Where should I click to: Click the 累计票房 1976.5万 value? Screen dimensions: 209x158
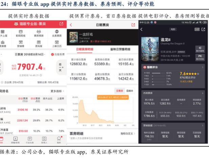click(x=149, y=103)
